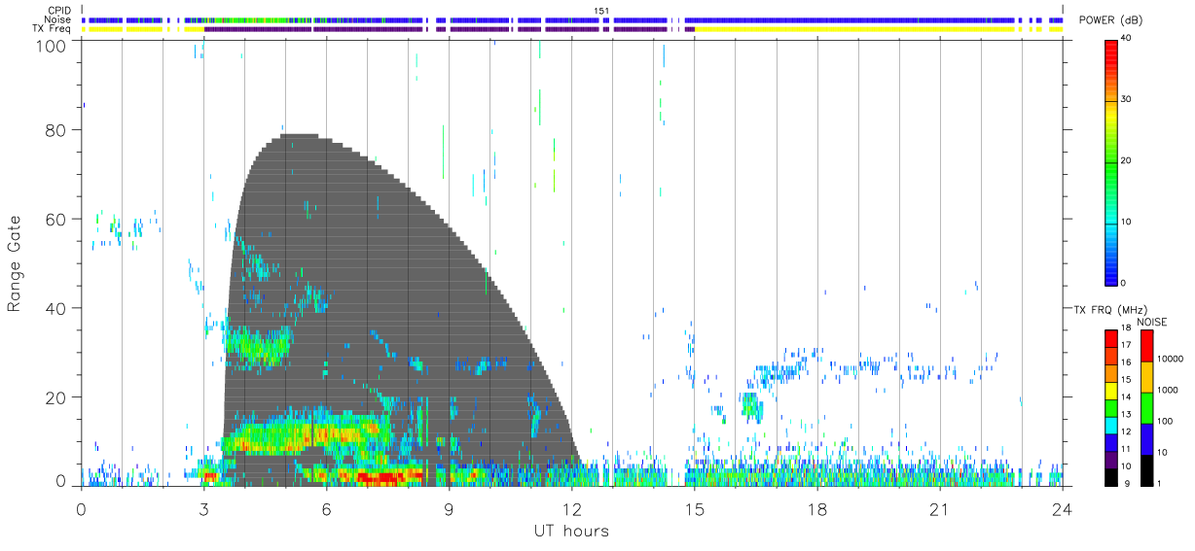
Task: Click the blue bottom of power colorbar
Action: (1111, 277)
